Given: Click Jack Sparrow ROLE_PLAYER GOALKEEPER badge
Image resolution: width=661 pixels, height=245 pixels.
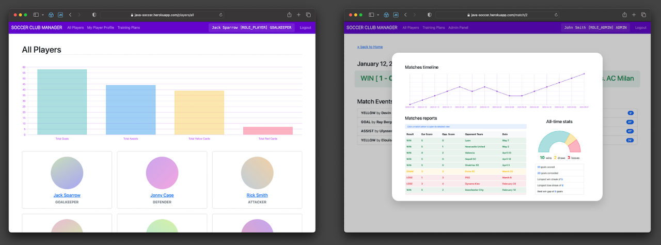Looking at the screenshot, I should click(251, 27).
